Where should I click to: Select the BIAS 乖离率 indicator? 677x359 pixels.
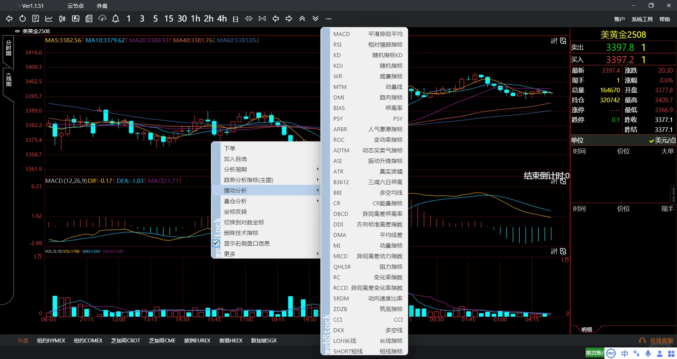tap(368, 108)
